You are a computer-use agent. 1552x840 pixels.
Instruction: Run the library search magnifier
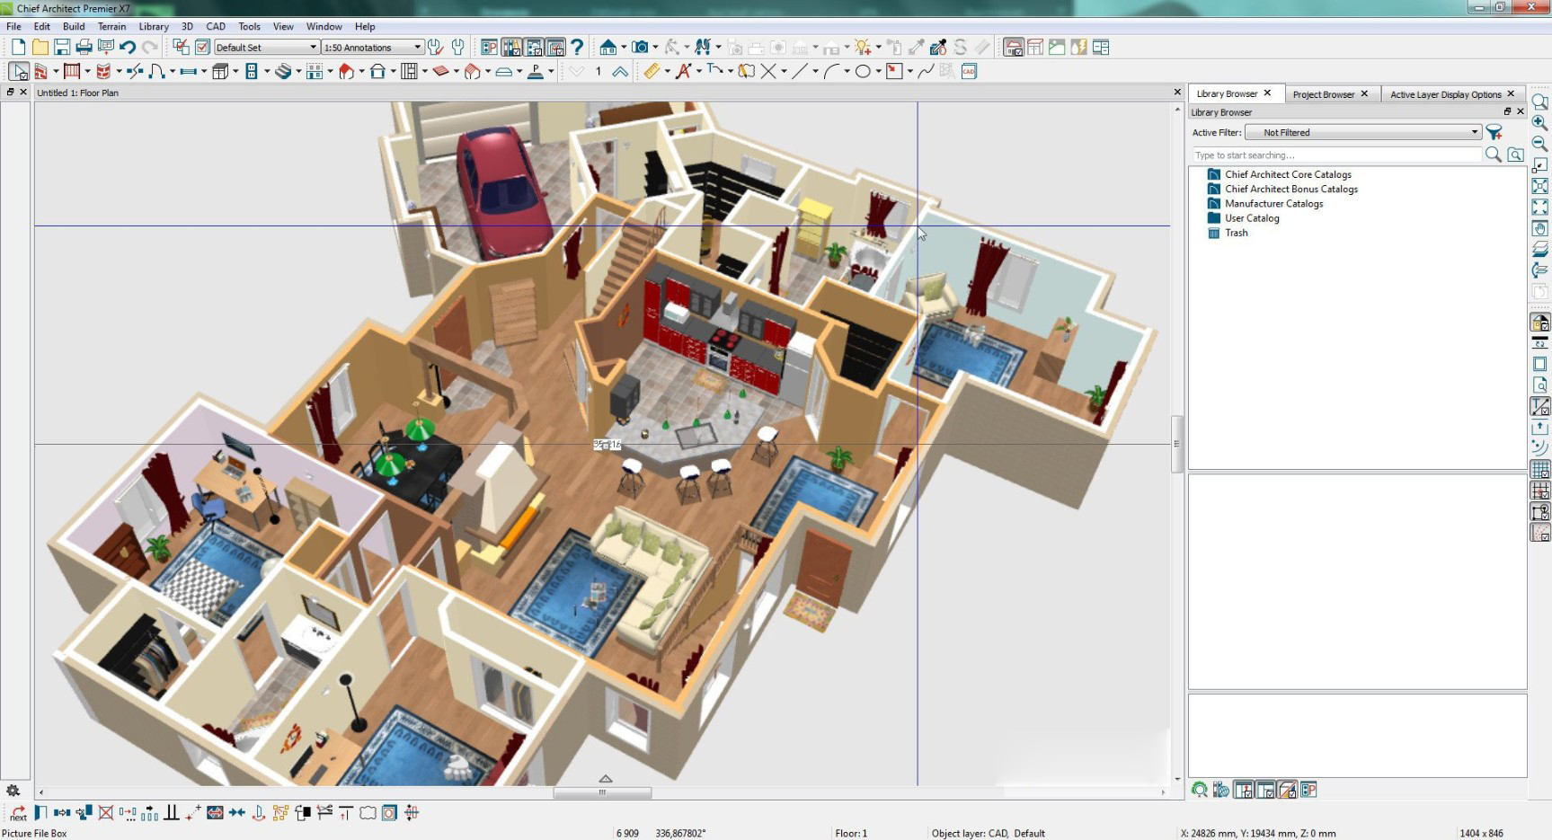pyautogui.click(x=1493, y=155)
